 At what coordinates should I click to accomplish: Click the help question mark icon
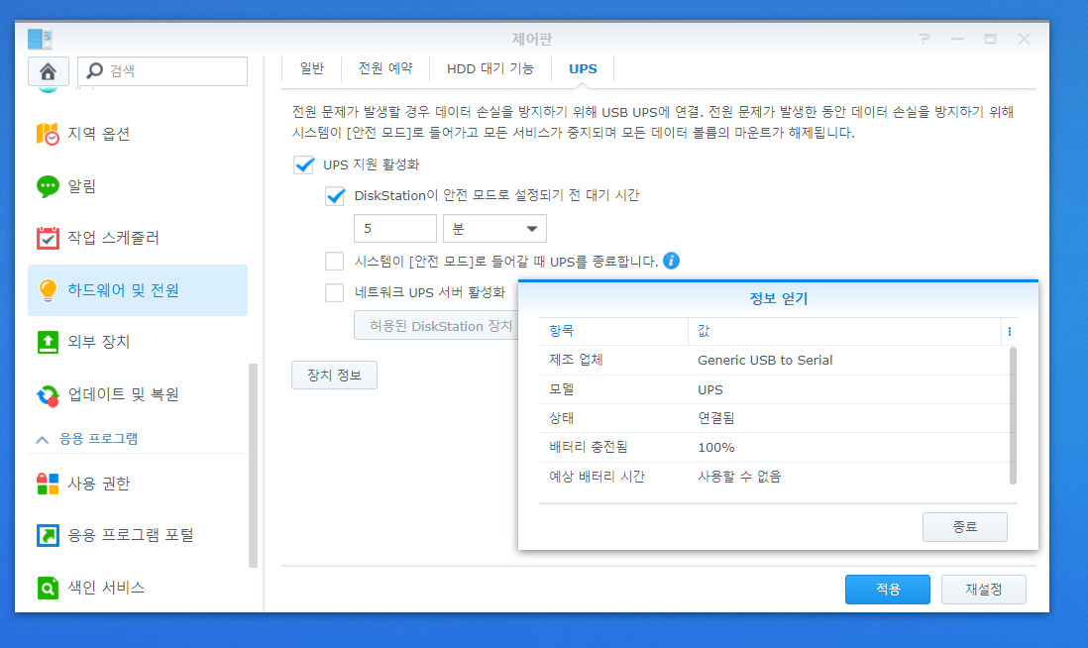click(x=924, y=39)
